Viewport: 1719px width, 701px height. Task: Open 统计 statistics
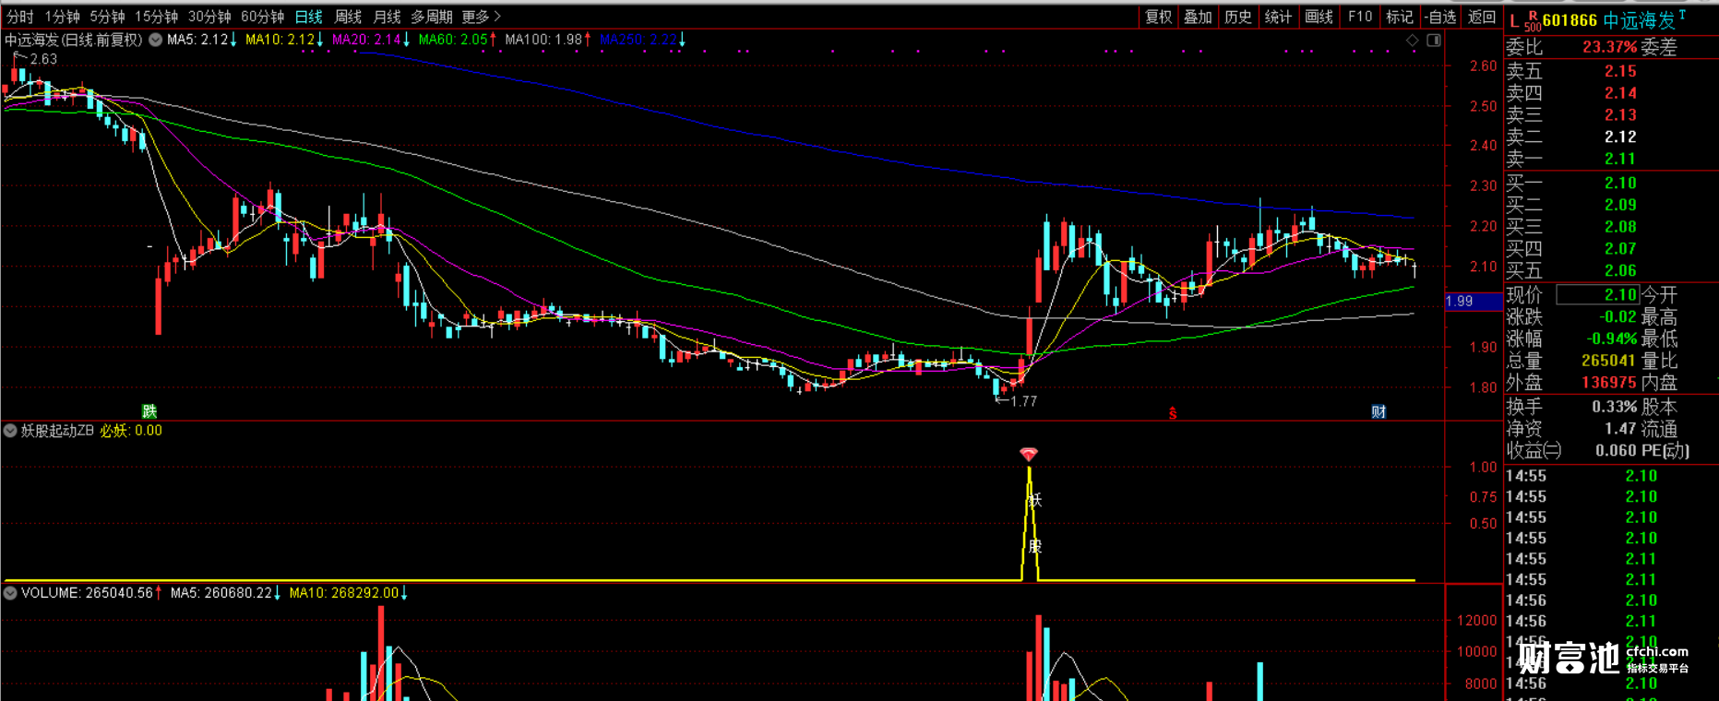tap(1278, 17)
